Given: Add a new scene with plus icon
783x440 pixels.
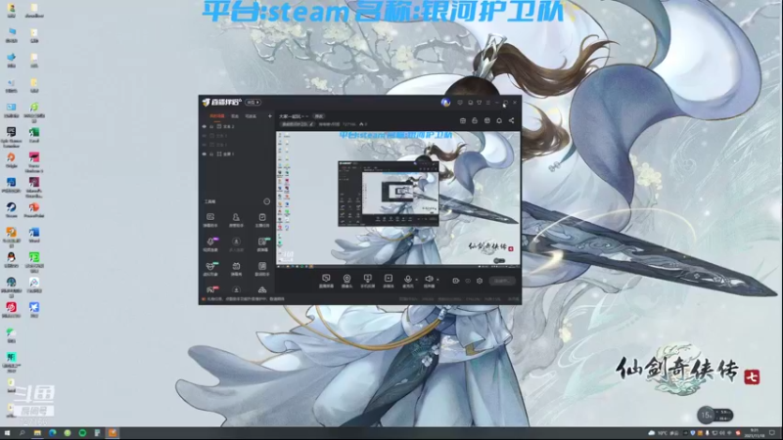Looking at the screenshot, I should click(270, 116).
